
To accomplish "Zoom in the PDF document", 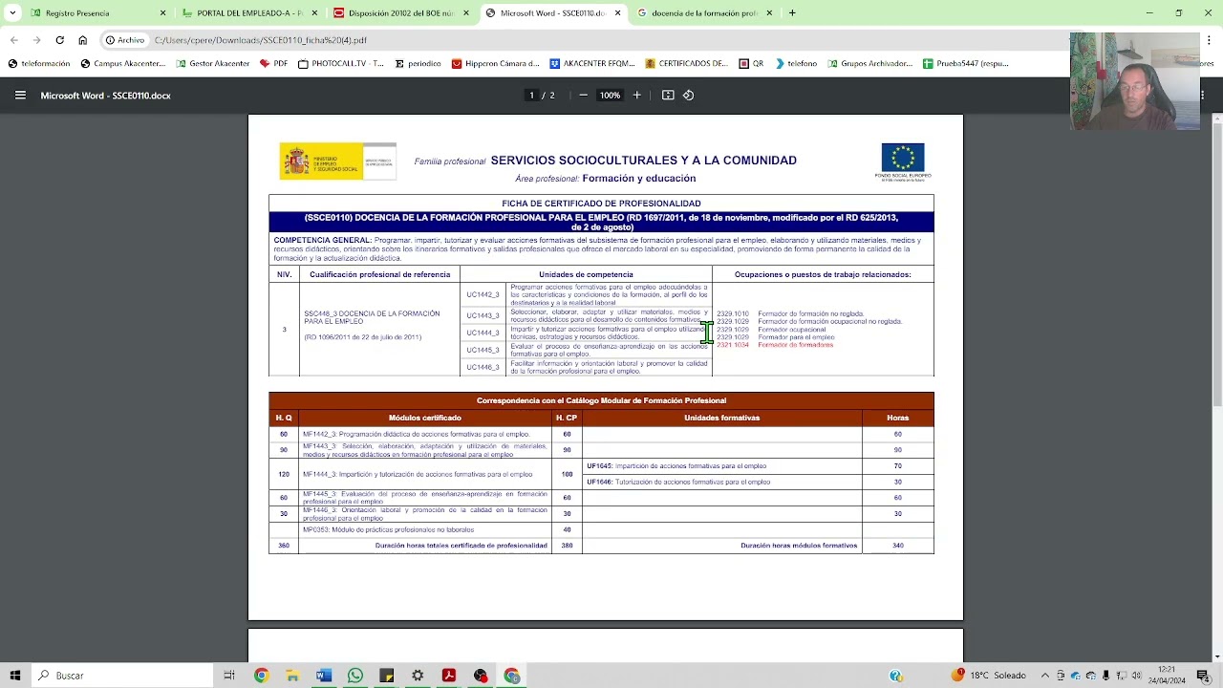I will coord(637,96).
